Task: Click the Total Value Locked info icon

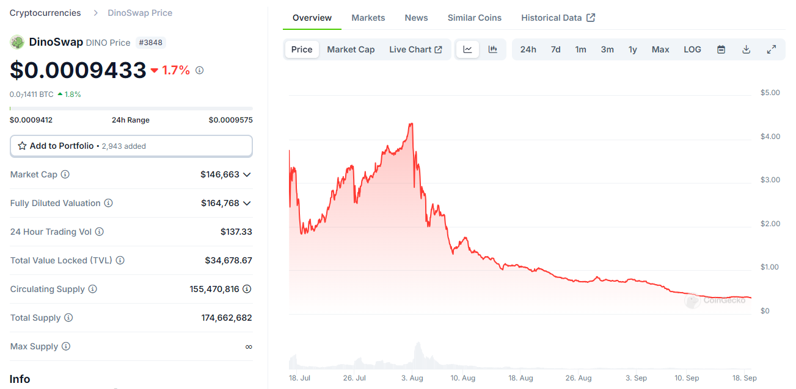Action: [120, 260]
